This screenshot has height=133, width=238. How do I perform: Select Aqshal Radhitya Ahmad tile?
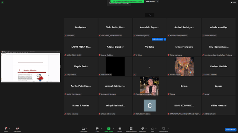184,27
